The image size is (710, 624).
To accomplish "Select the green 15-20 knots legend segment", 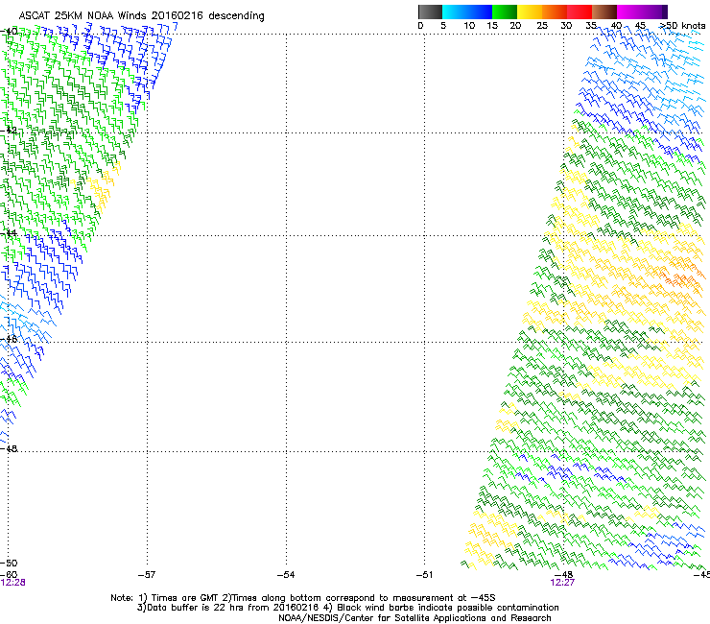I will 505,12.
